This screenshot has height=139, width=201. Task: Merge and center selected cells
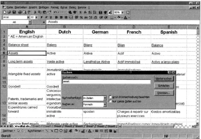point(71,18)
